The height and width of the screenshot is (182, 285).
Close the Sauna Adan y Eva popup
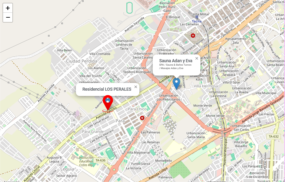click(x=197, y=58)
